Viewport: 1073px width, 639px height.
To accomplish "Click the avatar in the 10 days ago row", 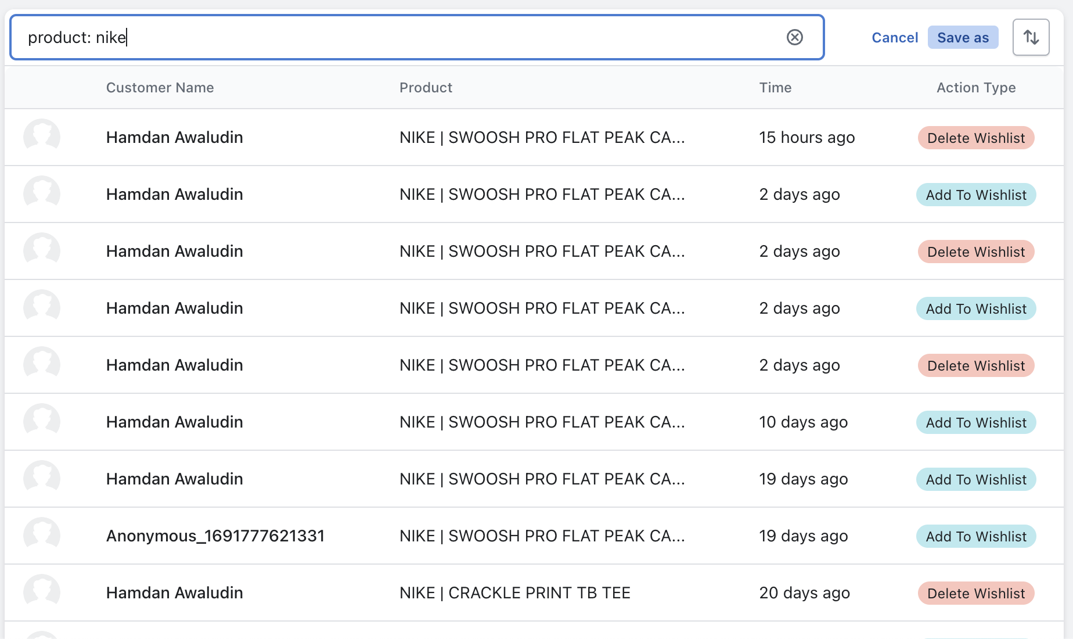I will 42,422.
